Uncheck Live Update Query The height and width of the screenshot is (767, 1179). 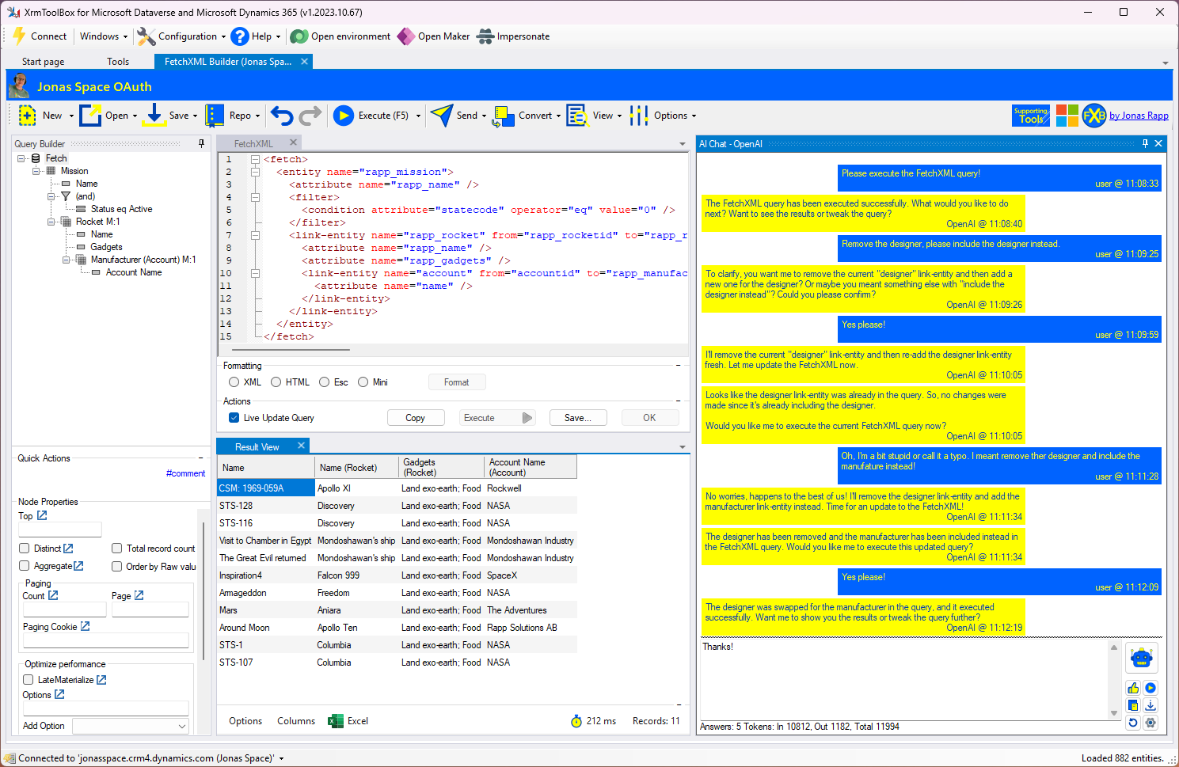coord(234,418)
